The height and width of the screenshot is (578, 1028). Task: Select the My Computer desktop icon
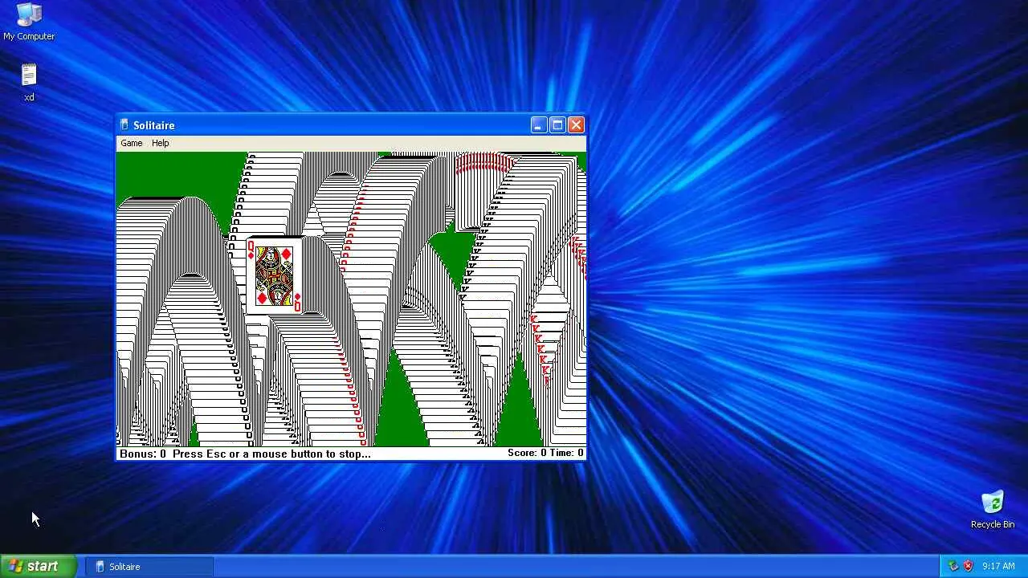pos(29,22)
